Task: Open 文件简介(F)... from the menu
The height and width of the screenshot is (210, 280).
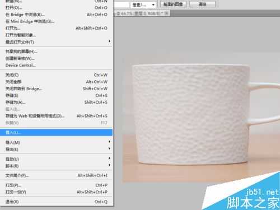Action: click(x=56, y=175)
